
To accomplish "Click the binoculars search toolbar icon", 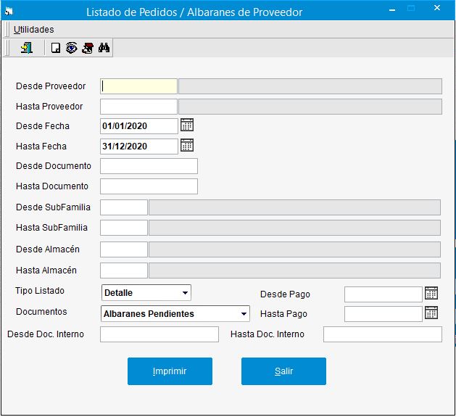I will (104, 48).
